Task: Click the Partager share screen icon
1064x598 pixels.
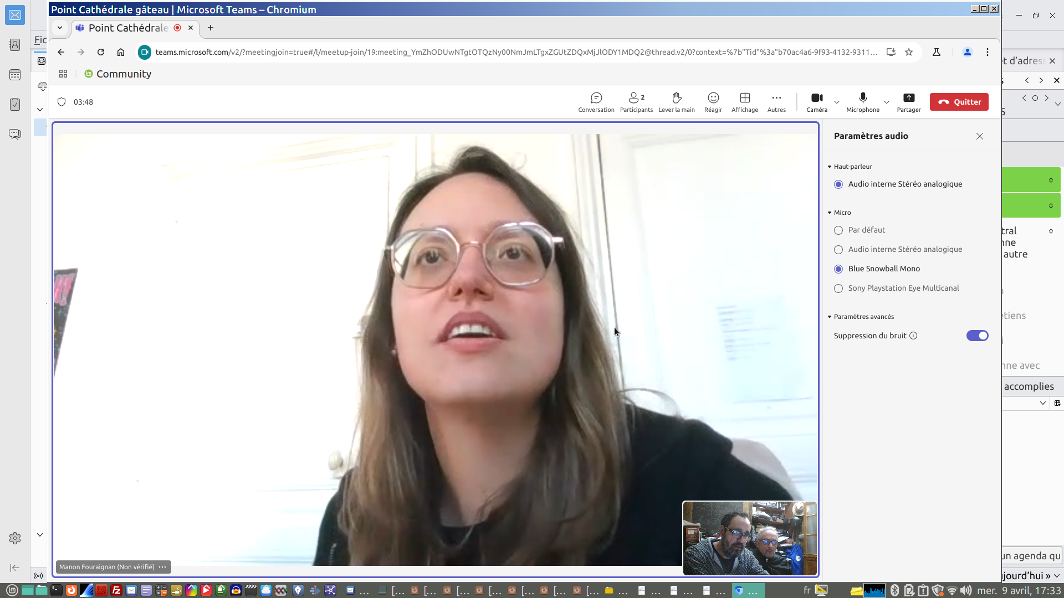Action: (x=908, y=99)
